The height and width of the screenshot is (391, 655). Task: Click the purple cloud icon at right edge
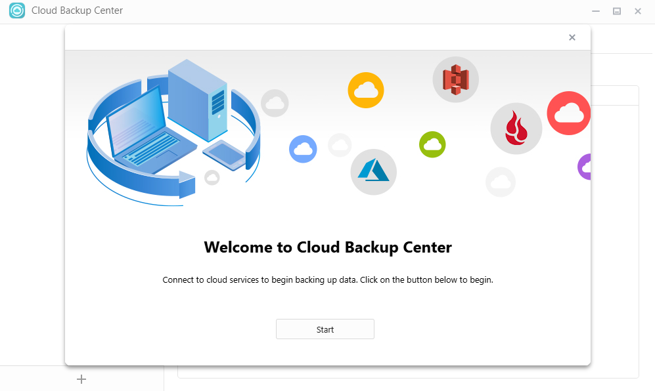coord(584,167)
